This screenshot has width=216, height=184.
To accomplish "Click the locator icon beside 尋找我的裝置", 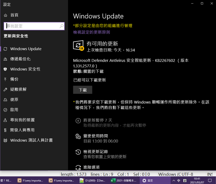I will 5,120.
